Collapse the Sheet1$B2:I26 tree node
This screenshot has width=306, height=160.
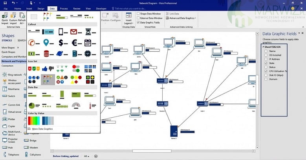[263, 47]
